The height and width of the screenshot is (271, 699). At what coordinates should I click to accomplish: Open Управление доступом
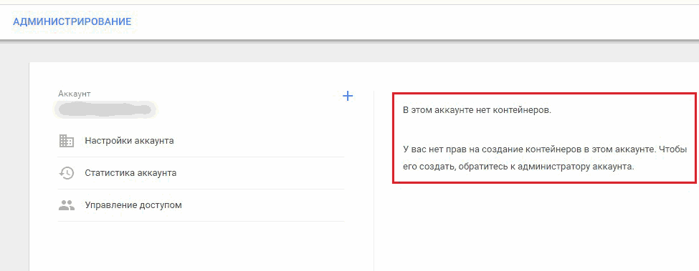pos(133,205)
